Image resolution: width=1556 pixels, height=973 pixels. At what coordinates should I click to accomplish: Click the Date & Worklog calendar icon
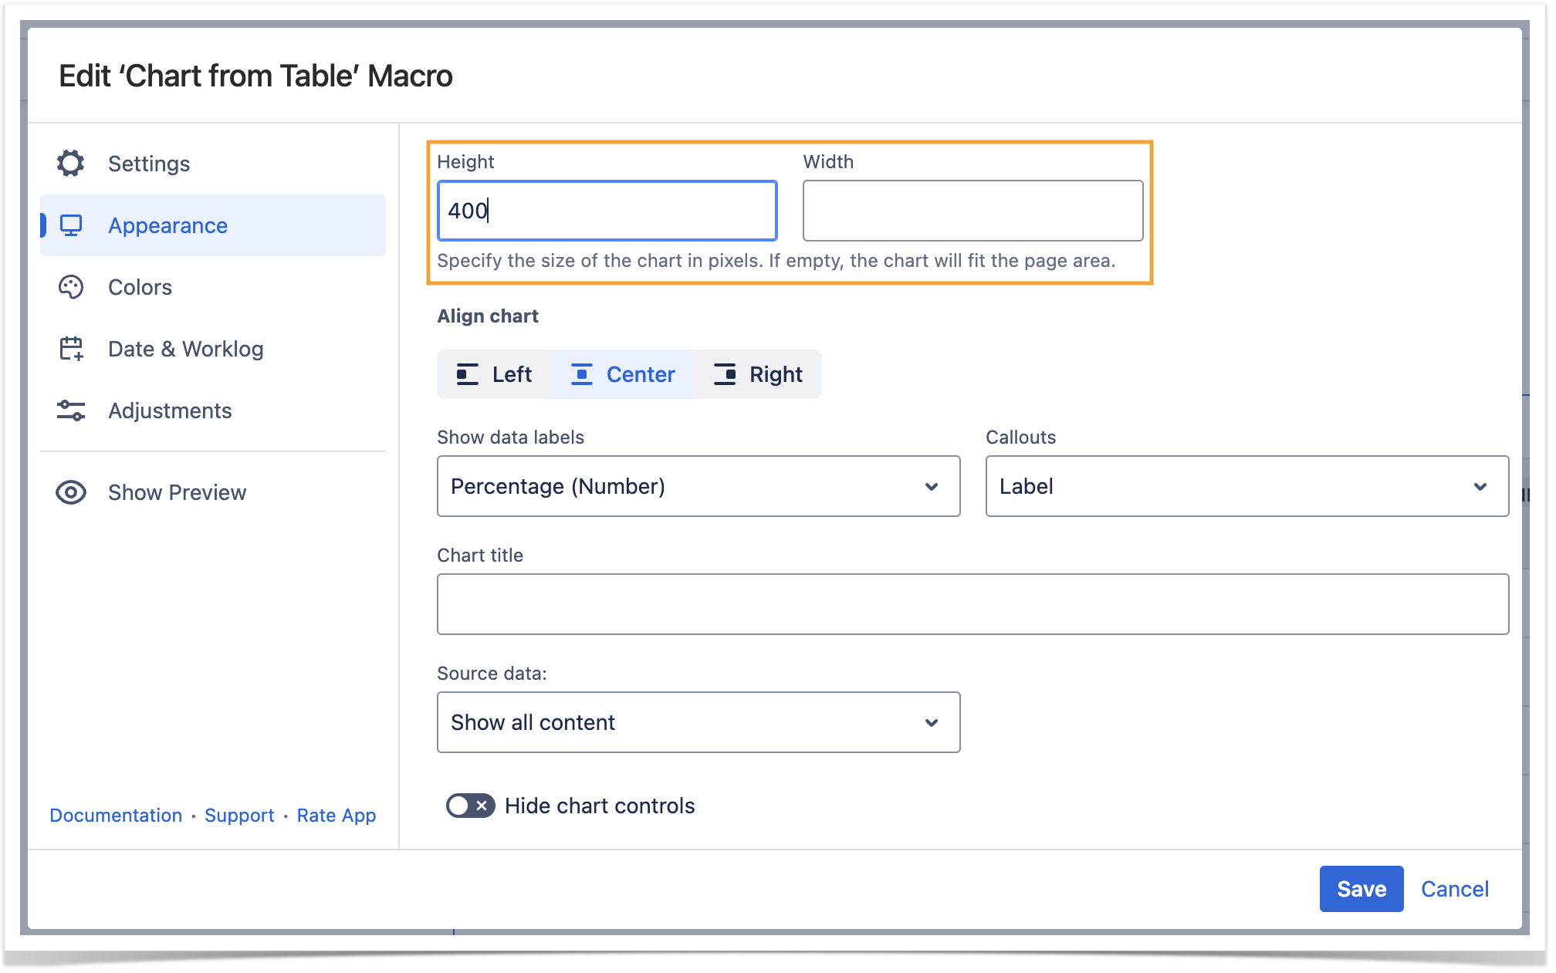[71, 349]
